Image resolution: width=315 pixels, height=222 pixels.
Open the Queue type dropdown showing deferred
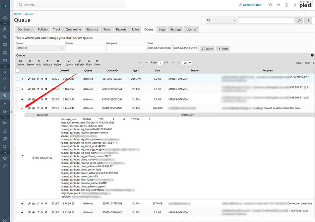[39, 48]
